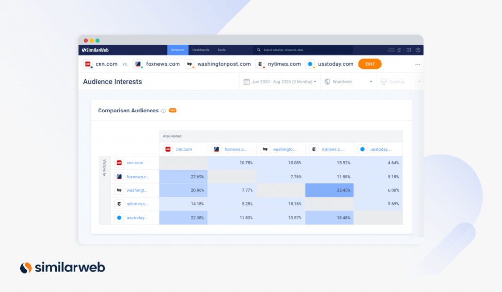This screenshot has width=502, height=292.
Task: Open the user account icon
Action: click(x=418, y=50)
